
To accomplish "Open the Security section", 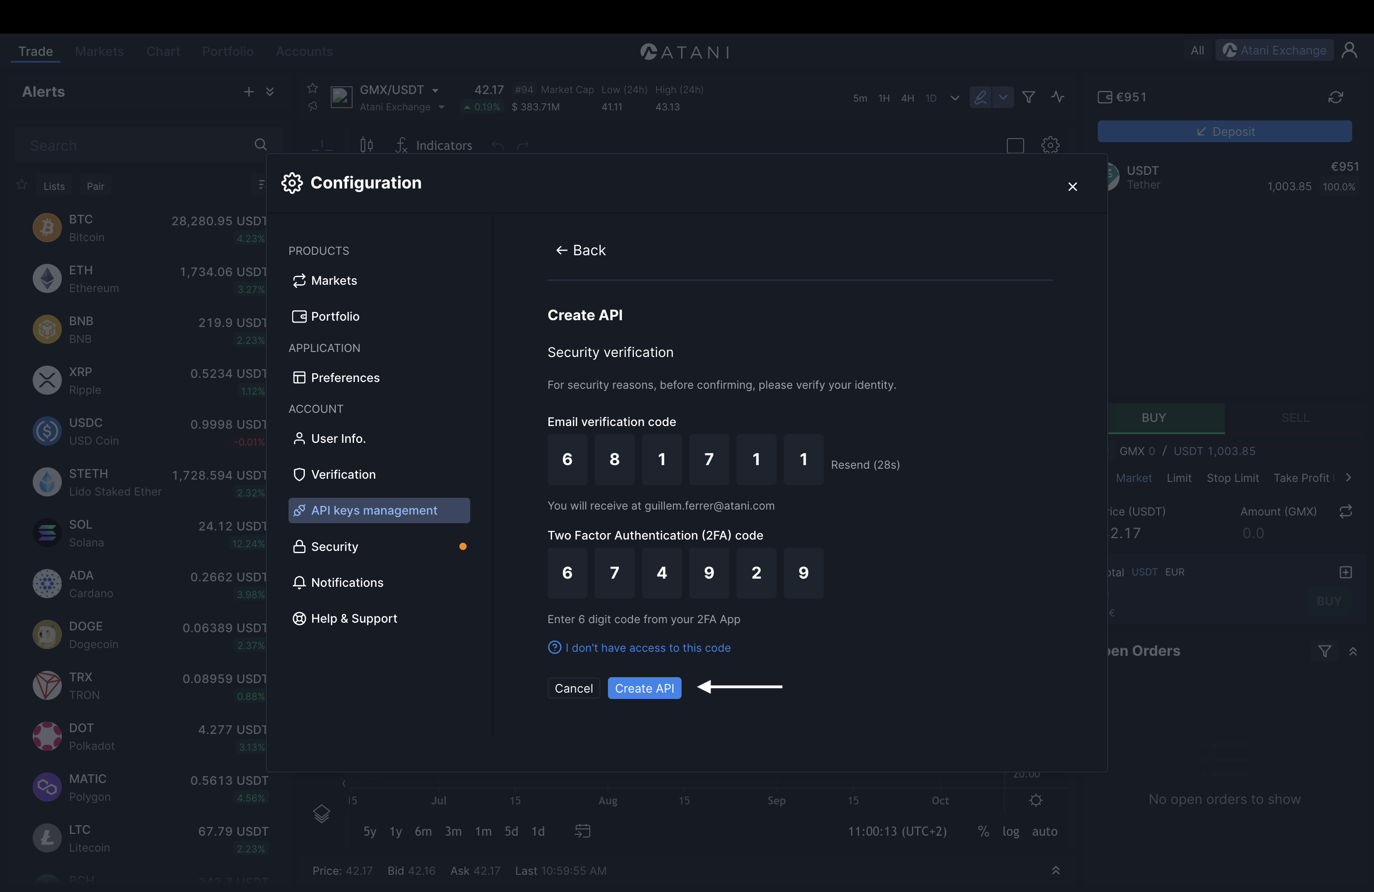I will click(379, 546).
